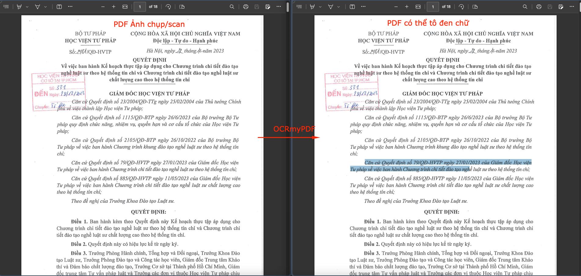
Task: Zoom in on left PDF window
Action: [114, 6]
